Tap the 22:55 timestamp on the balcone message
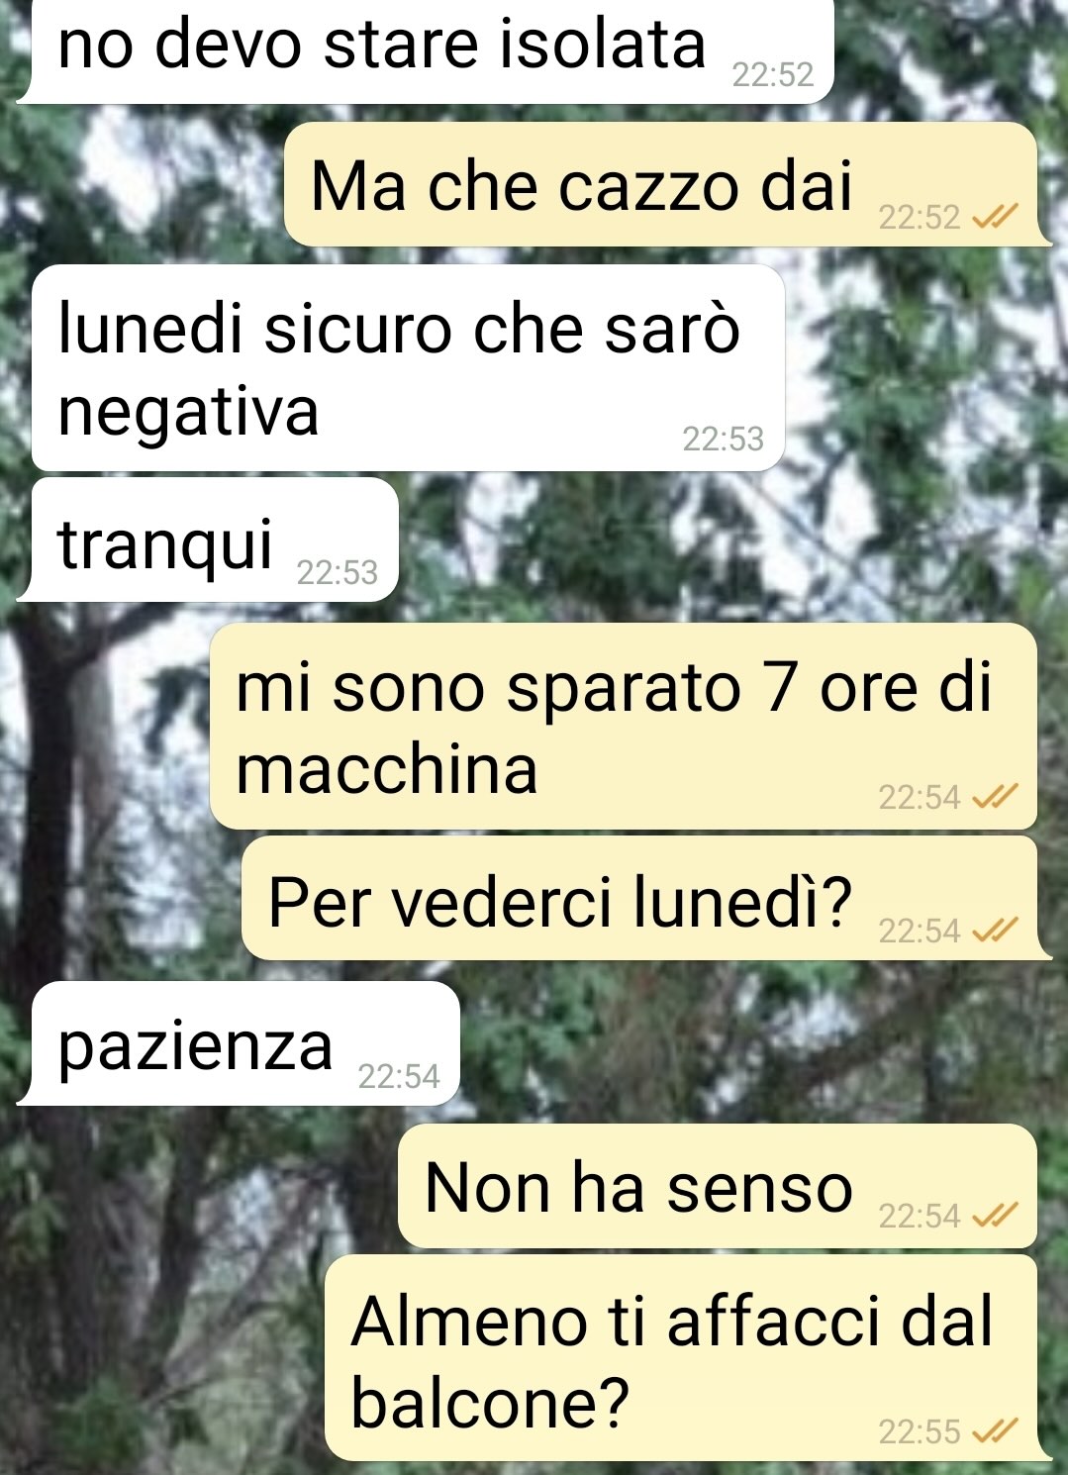 (x=920, y=1431)
